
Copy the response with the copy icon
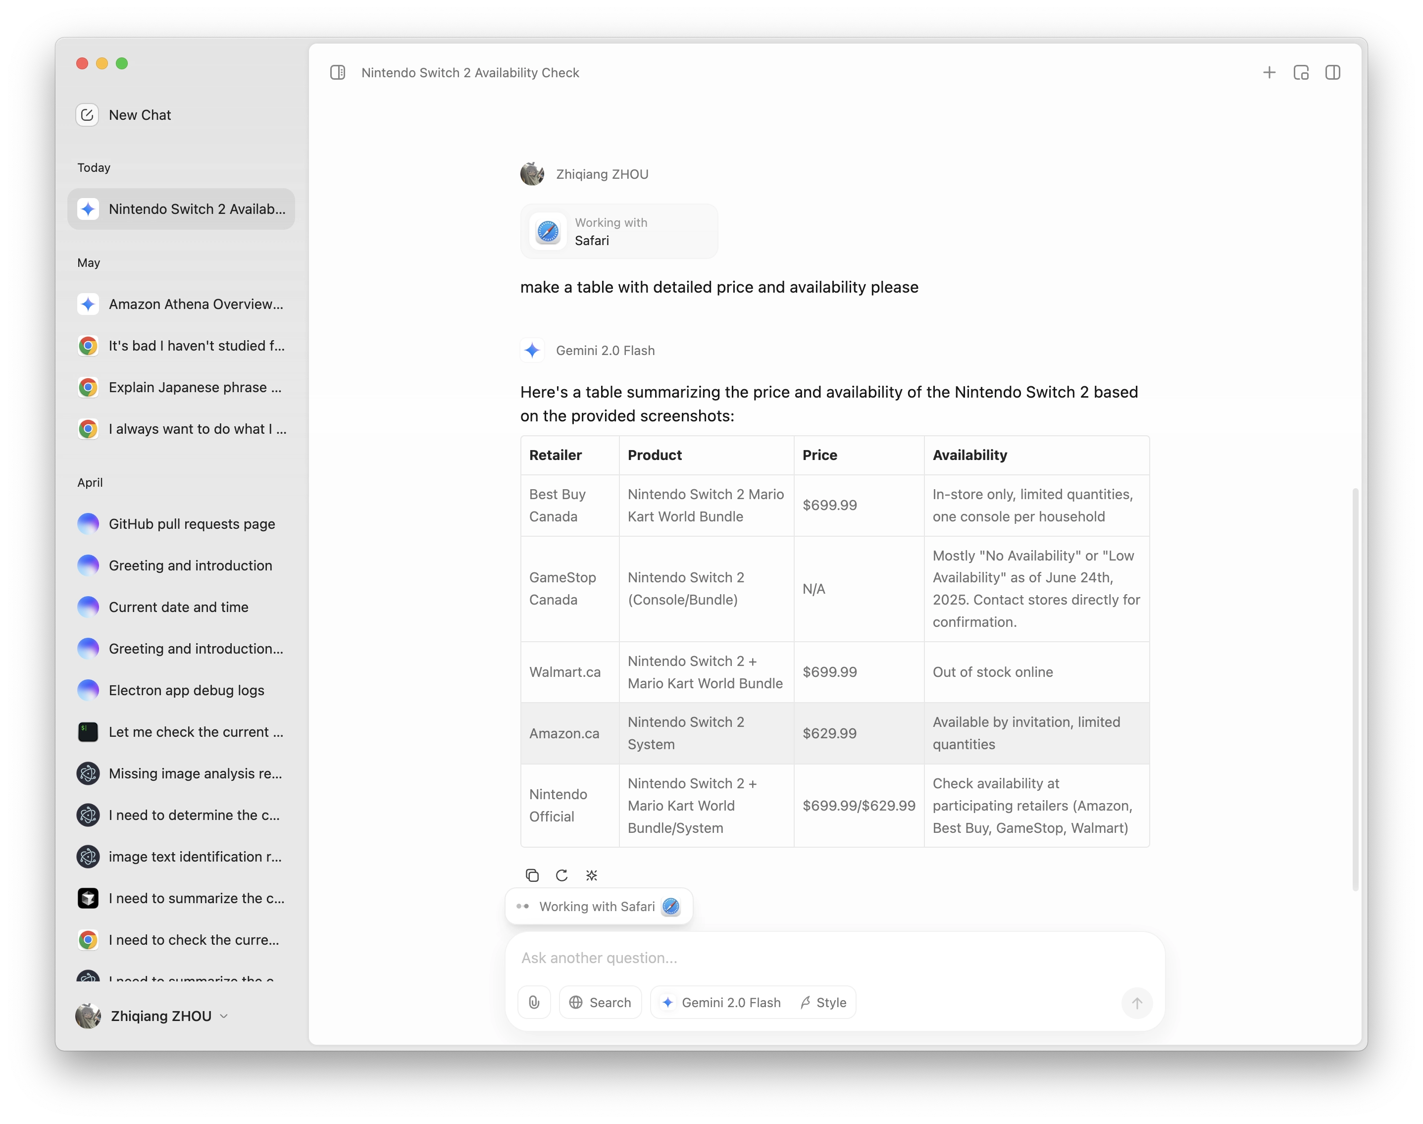pyautogui.click(x=532, y=874)
